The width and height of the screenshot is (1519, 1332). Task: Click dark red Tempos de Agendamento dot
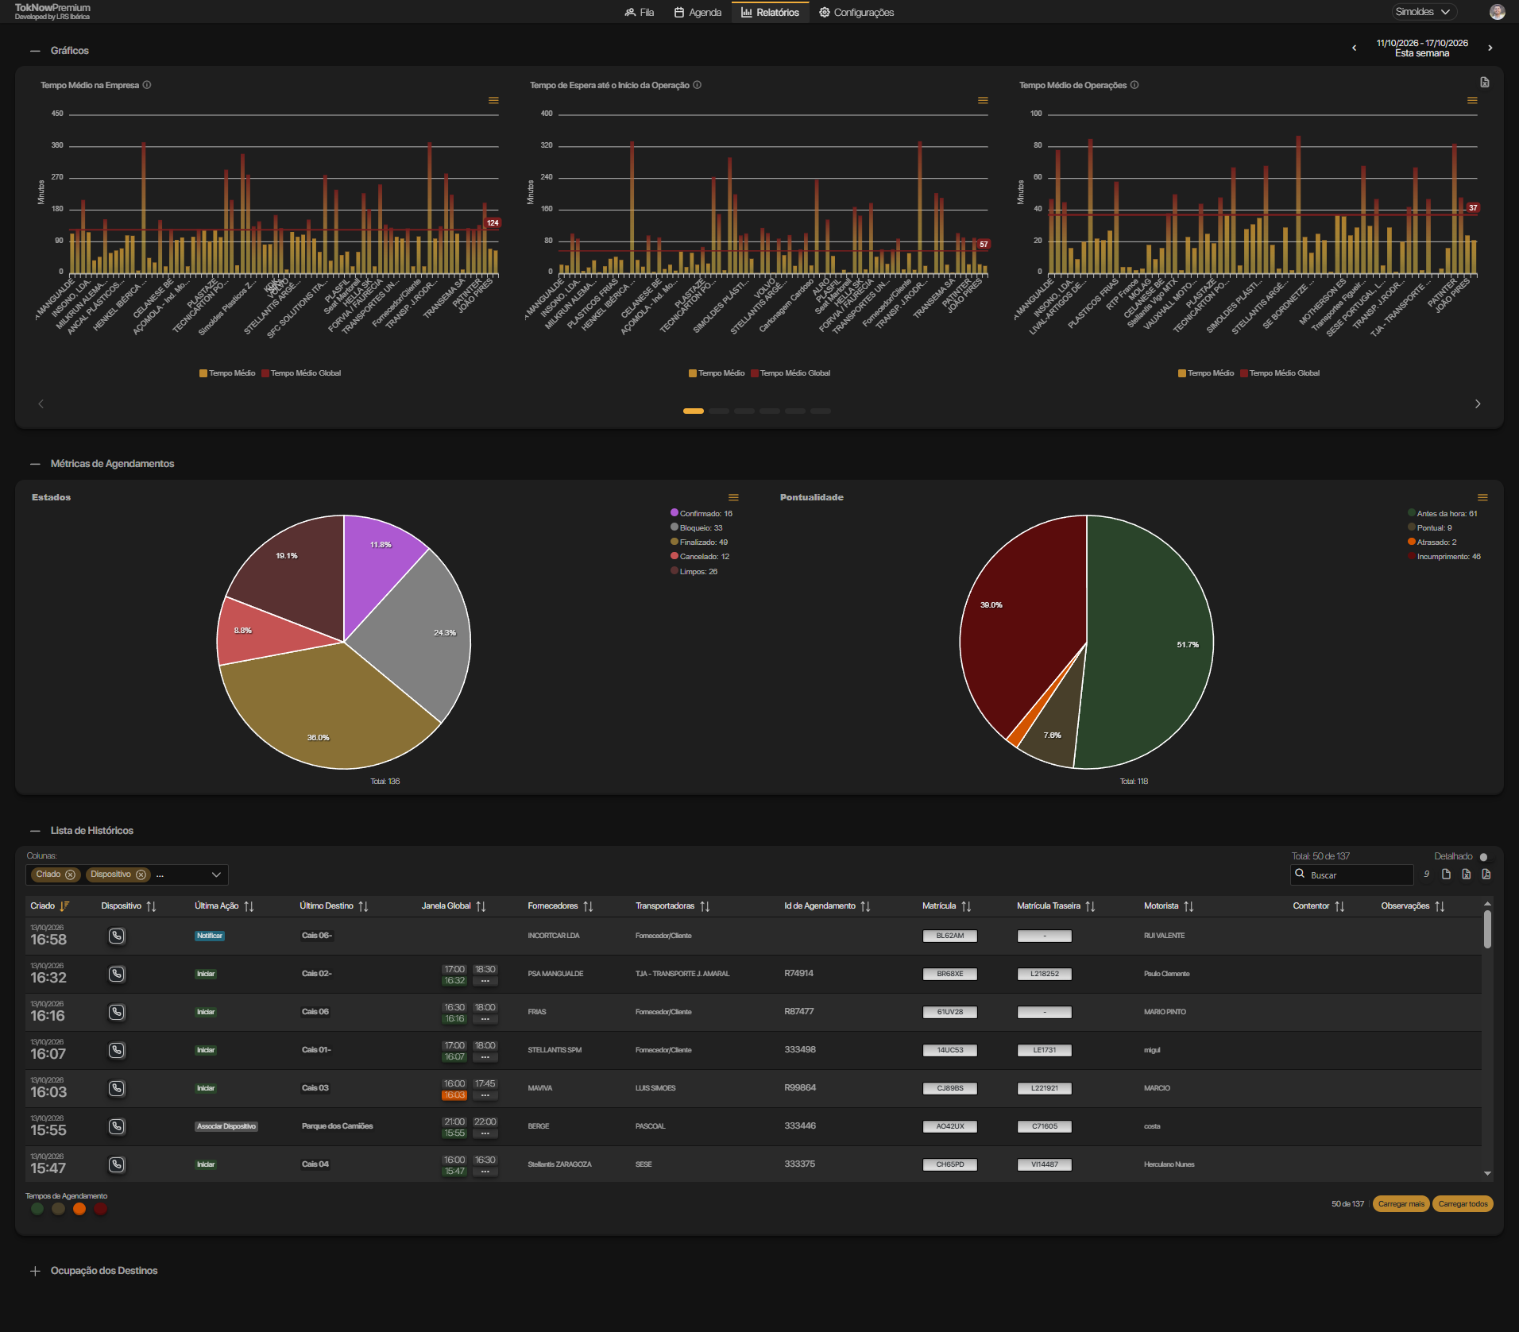coord(100,1209)
